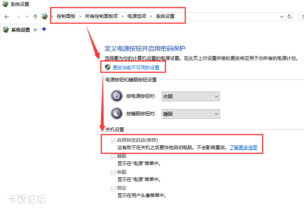Click 系统设置 breadcrumb in address bar
Viewport: 304px width, 208px height.
pyautogui.click(x=165, y=16)
